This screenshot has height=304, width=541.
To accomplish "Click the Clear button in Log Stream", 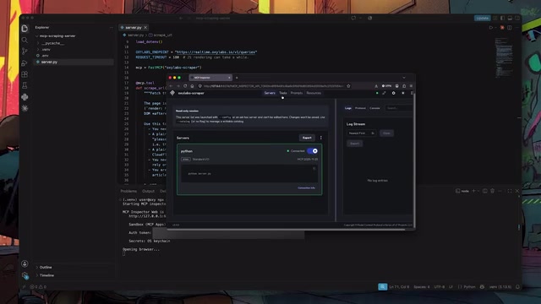I will click(x=386, y=133).
